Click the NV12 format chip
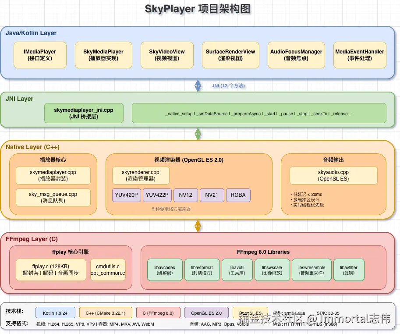400x334 pixels. (x=185, y=195)
